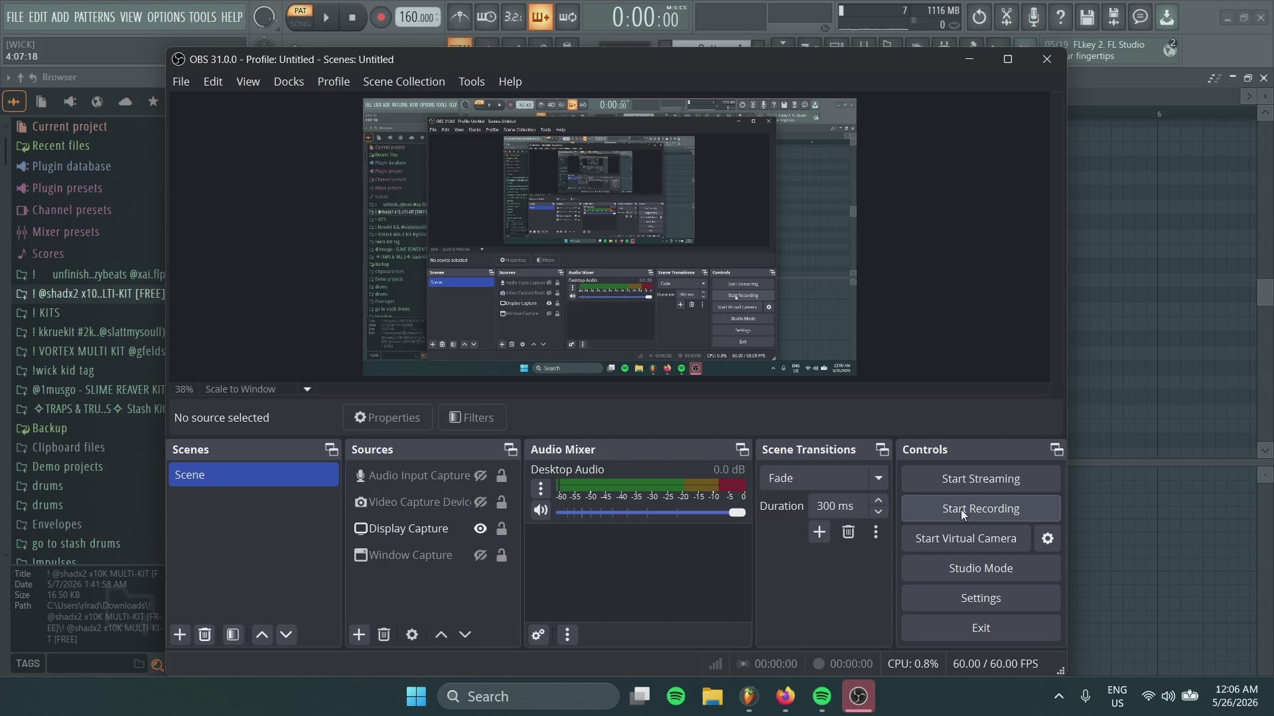Increase transition duration with the up arrow
This screenshot has width=1274, height=716.
[x=879, y=501]
